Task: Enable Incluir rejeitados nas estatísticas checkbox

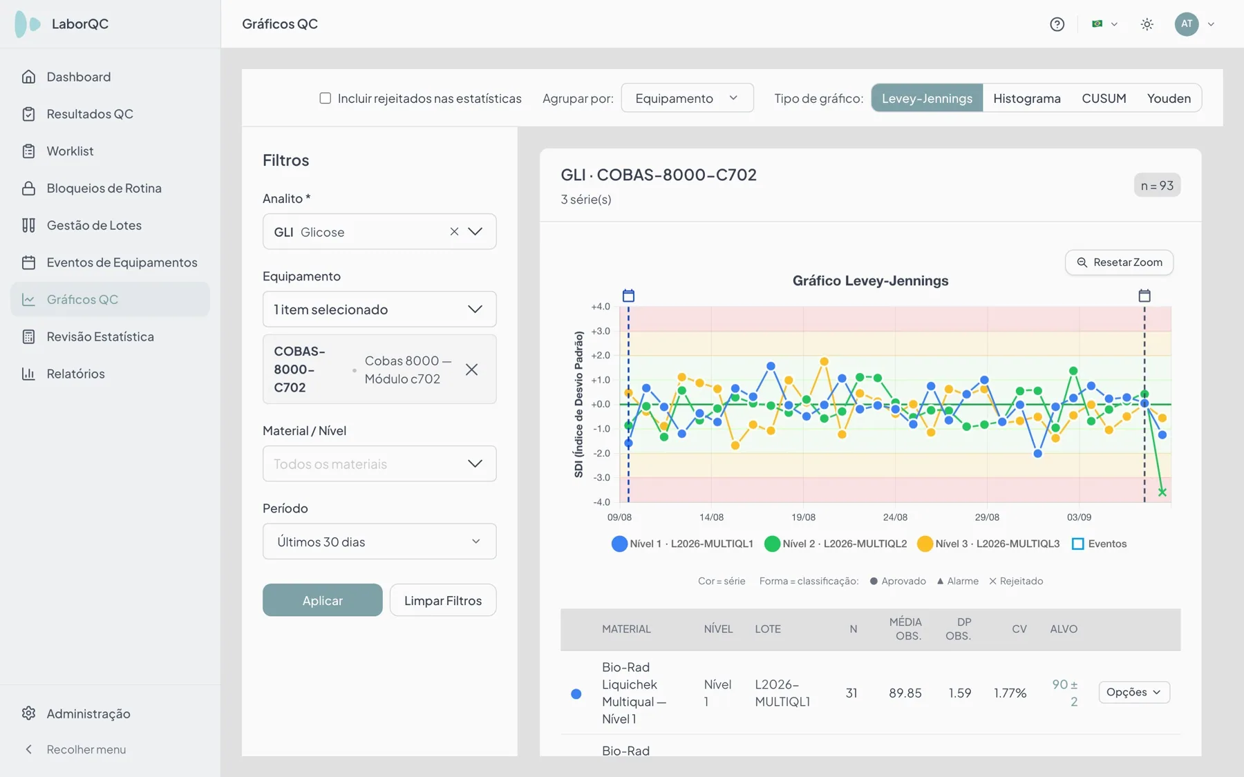Action: point(325,98)
